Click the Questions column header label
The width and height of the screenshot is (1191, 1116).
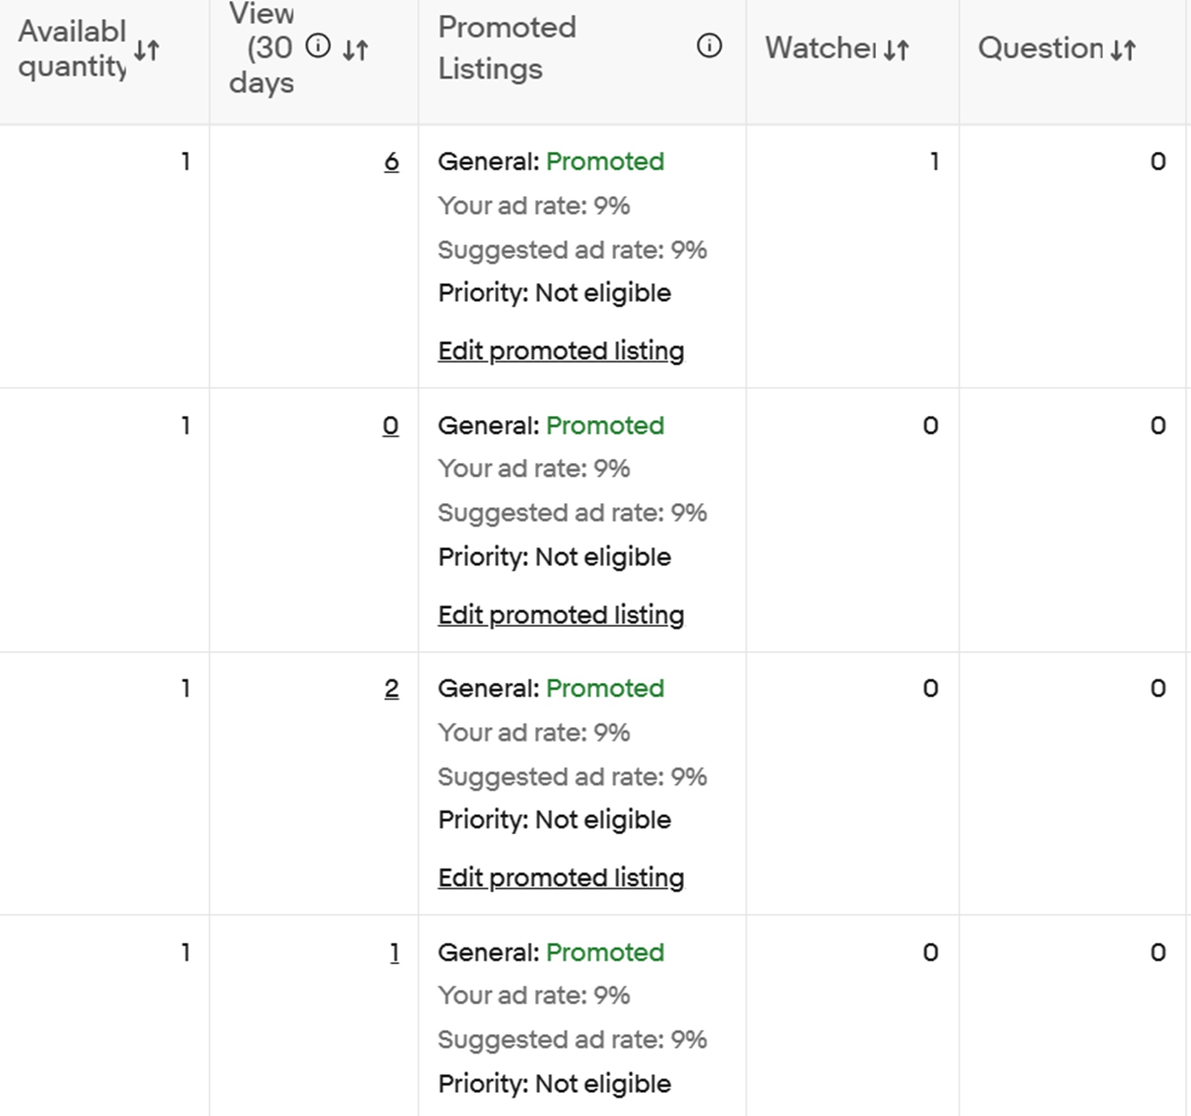1041,48
